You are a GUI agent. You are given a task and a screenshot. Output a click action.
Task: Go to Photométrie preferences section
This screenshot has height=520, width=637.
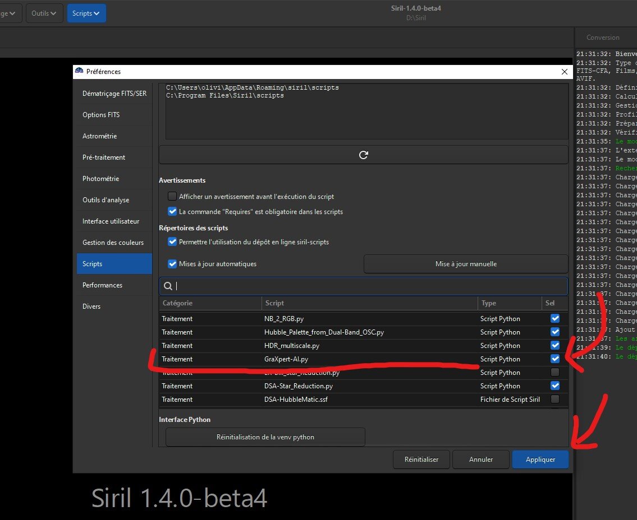pos(114,179)
